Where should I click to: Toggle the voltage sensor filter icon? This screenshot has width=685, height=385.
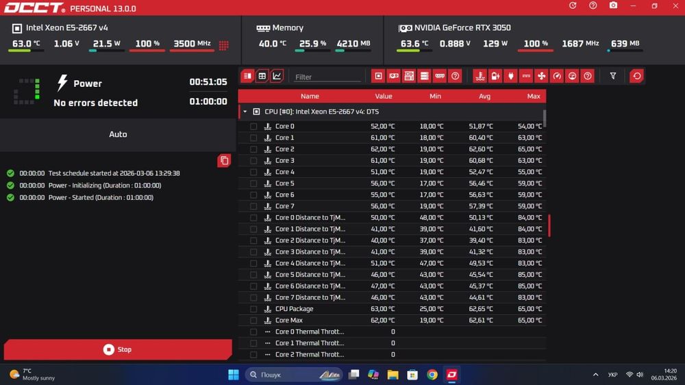tap(495, 76)
